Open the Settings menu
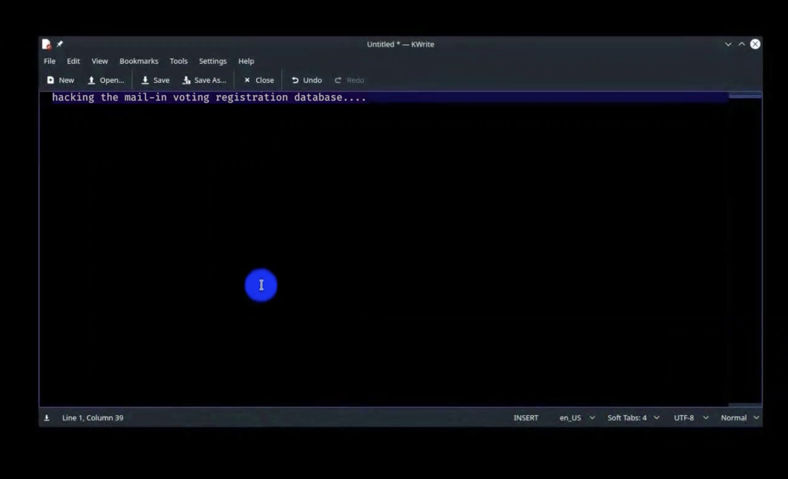This screenshot has height=479, width=788. pyautogui.click(x=213, y=61)
